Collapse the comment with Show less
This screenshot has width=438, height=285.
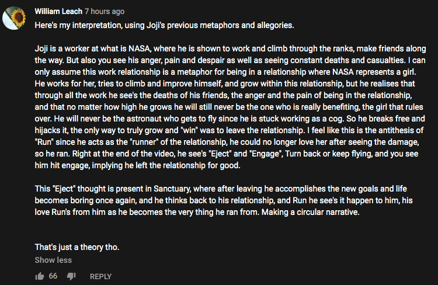point(53,260)
